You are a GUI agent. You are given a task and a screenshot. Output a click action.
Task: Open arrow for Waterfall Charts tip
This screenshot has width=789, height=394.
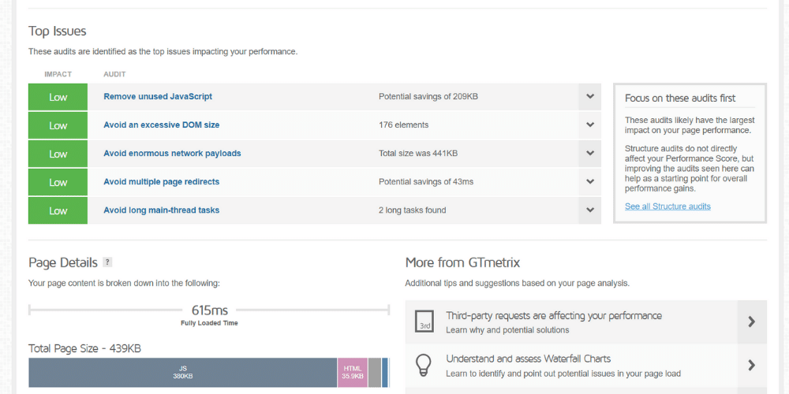[x=751, y=365]
